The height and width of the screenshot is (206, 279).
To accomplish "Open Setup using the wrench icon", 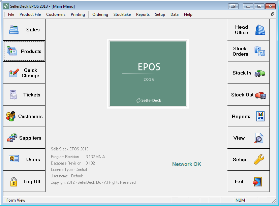I will click(x=259, y=159).
